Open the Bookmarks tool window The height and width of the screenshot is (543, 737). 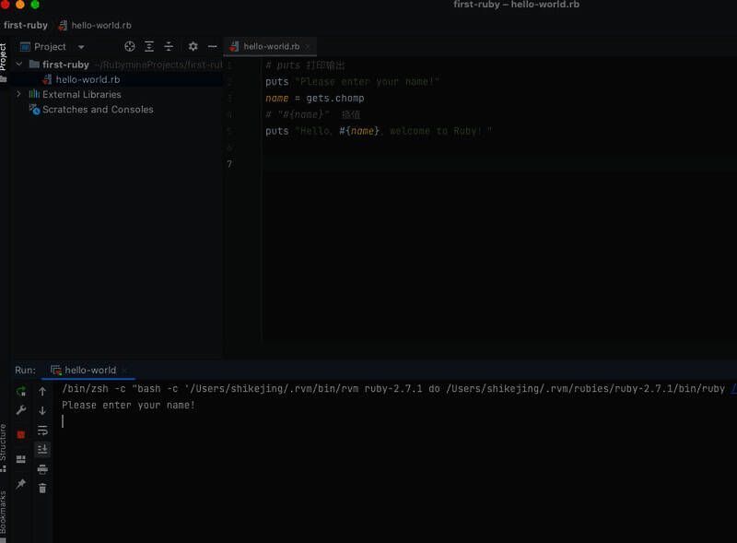coord(4,510)
